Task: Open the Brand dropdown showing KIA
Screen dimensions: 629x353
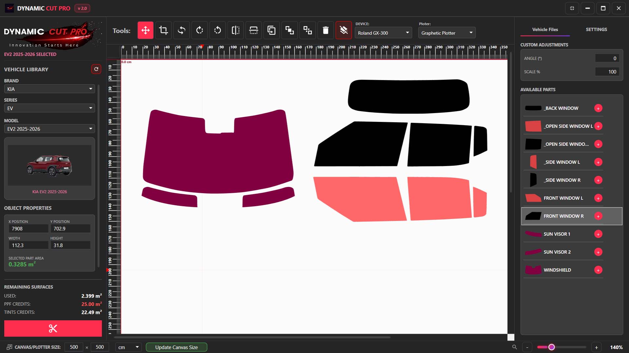Action: 49,89
